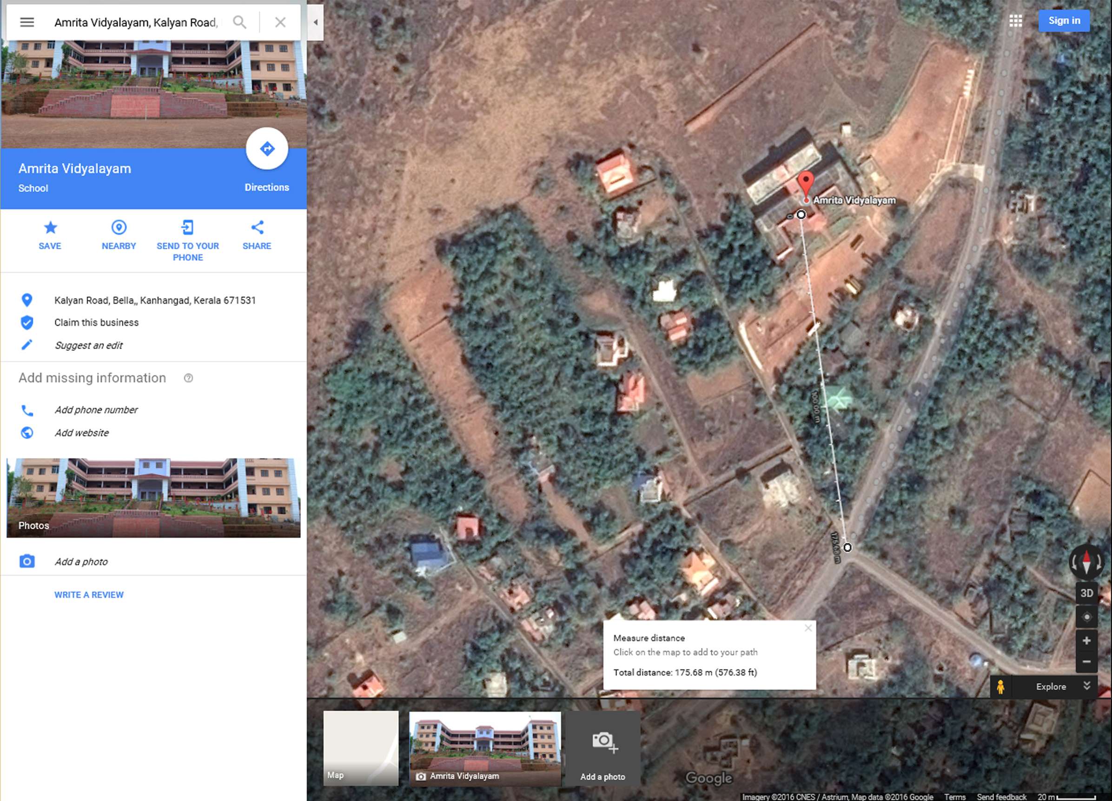Open the Terms link

[x=955, y=797]
